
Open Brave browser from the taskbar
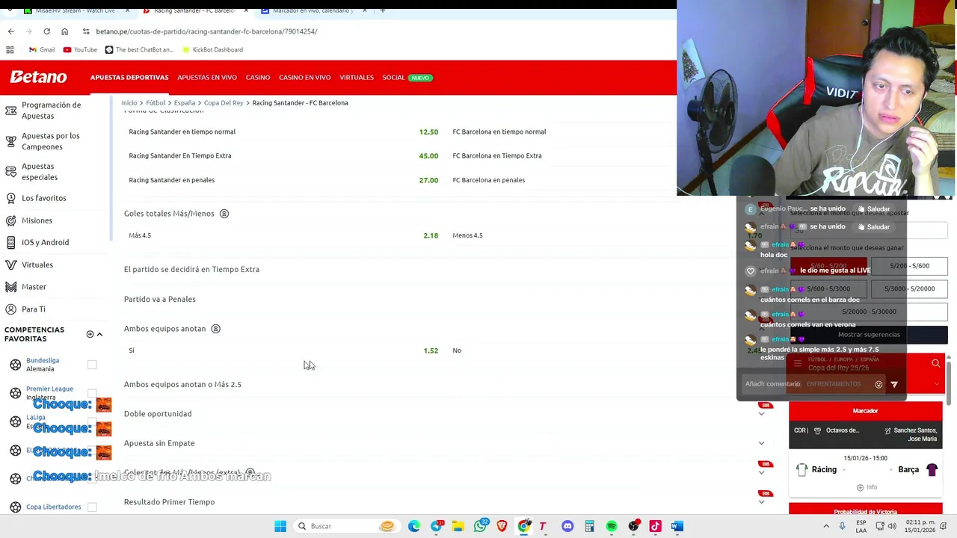502,526
